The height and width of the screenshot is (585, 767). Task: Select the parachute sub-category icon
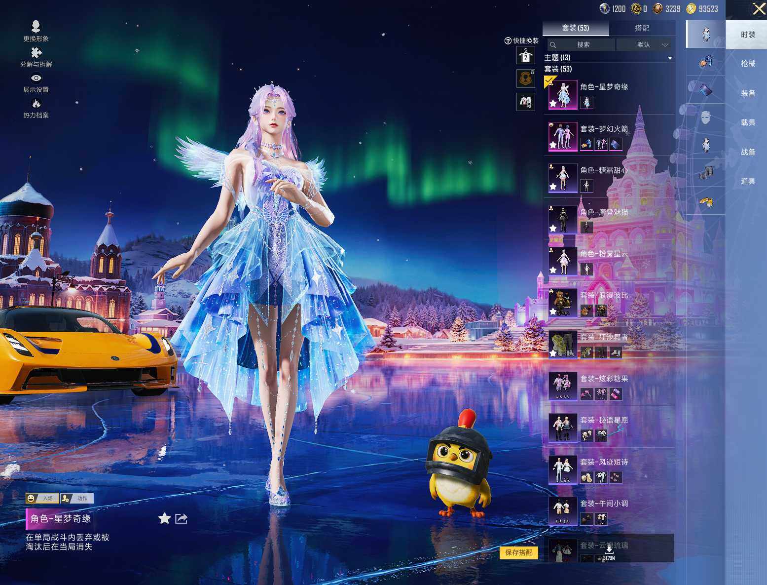[x=706, y=62]
